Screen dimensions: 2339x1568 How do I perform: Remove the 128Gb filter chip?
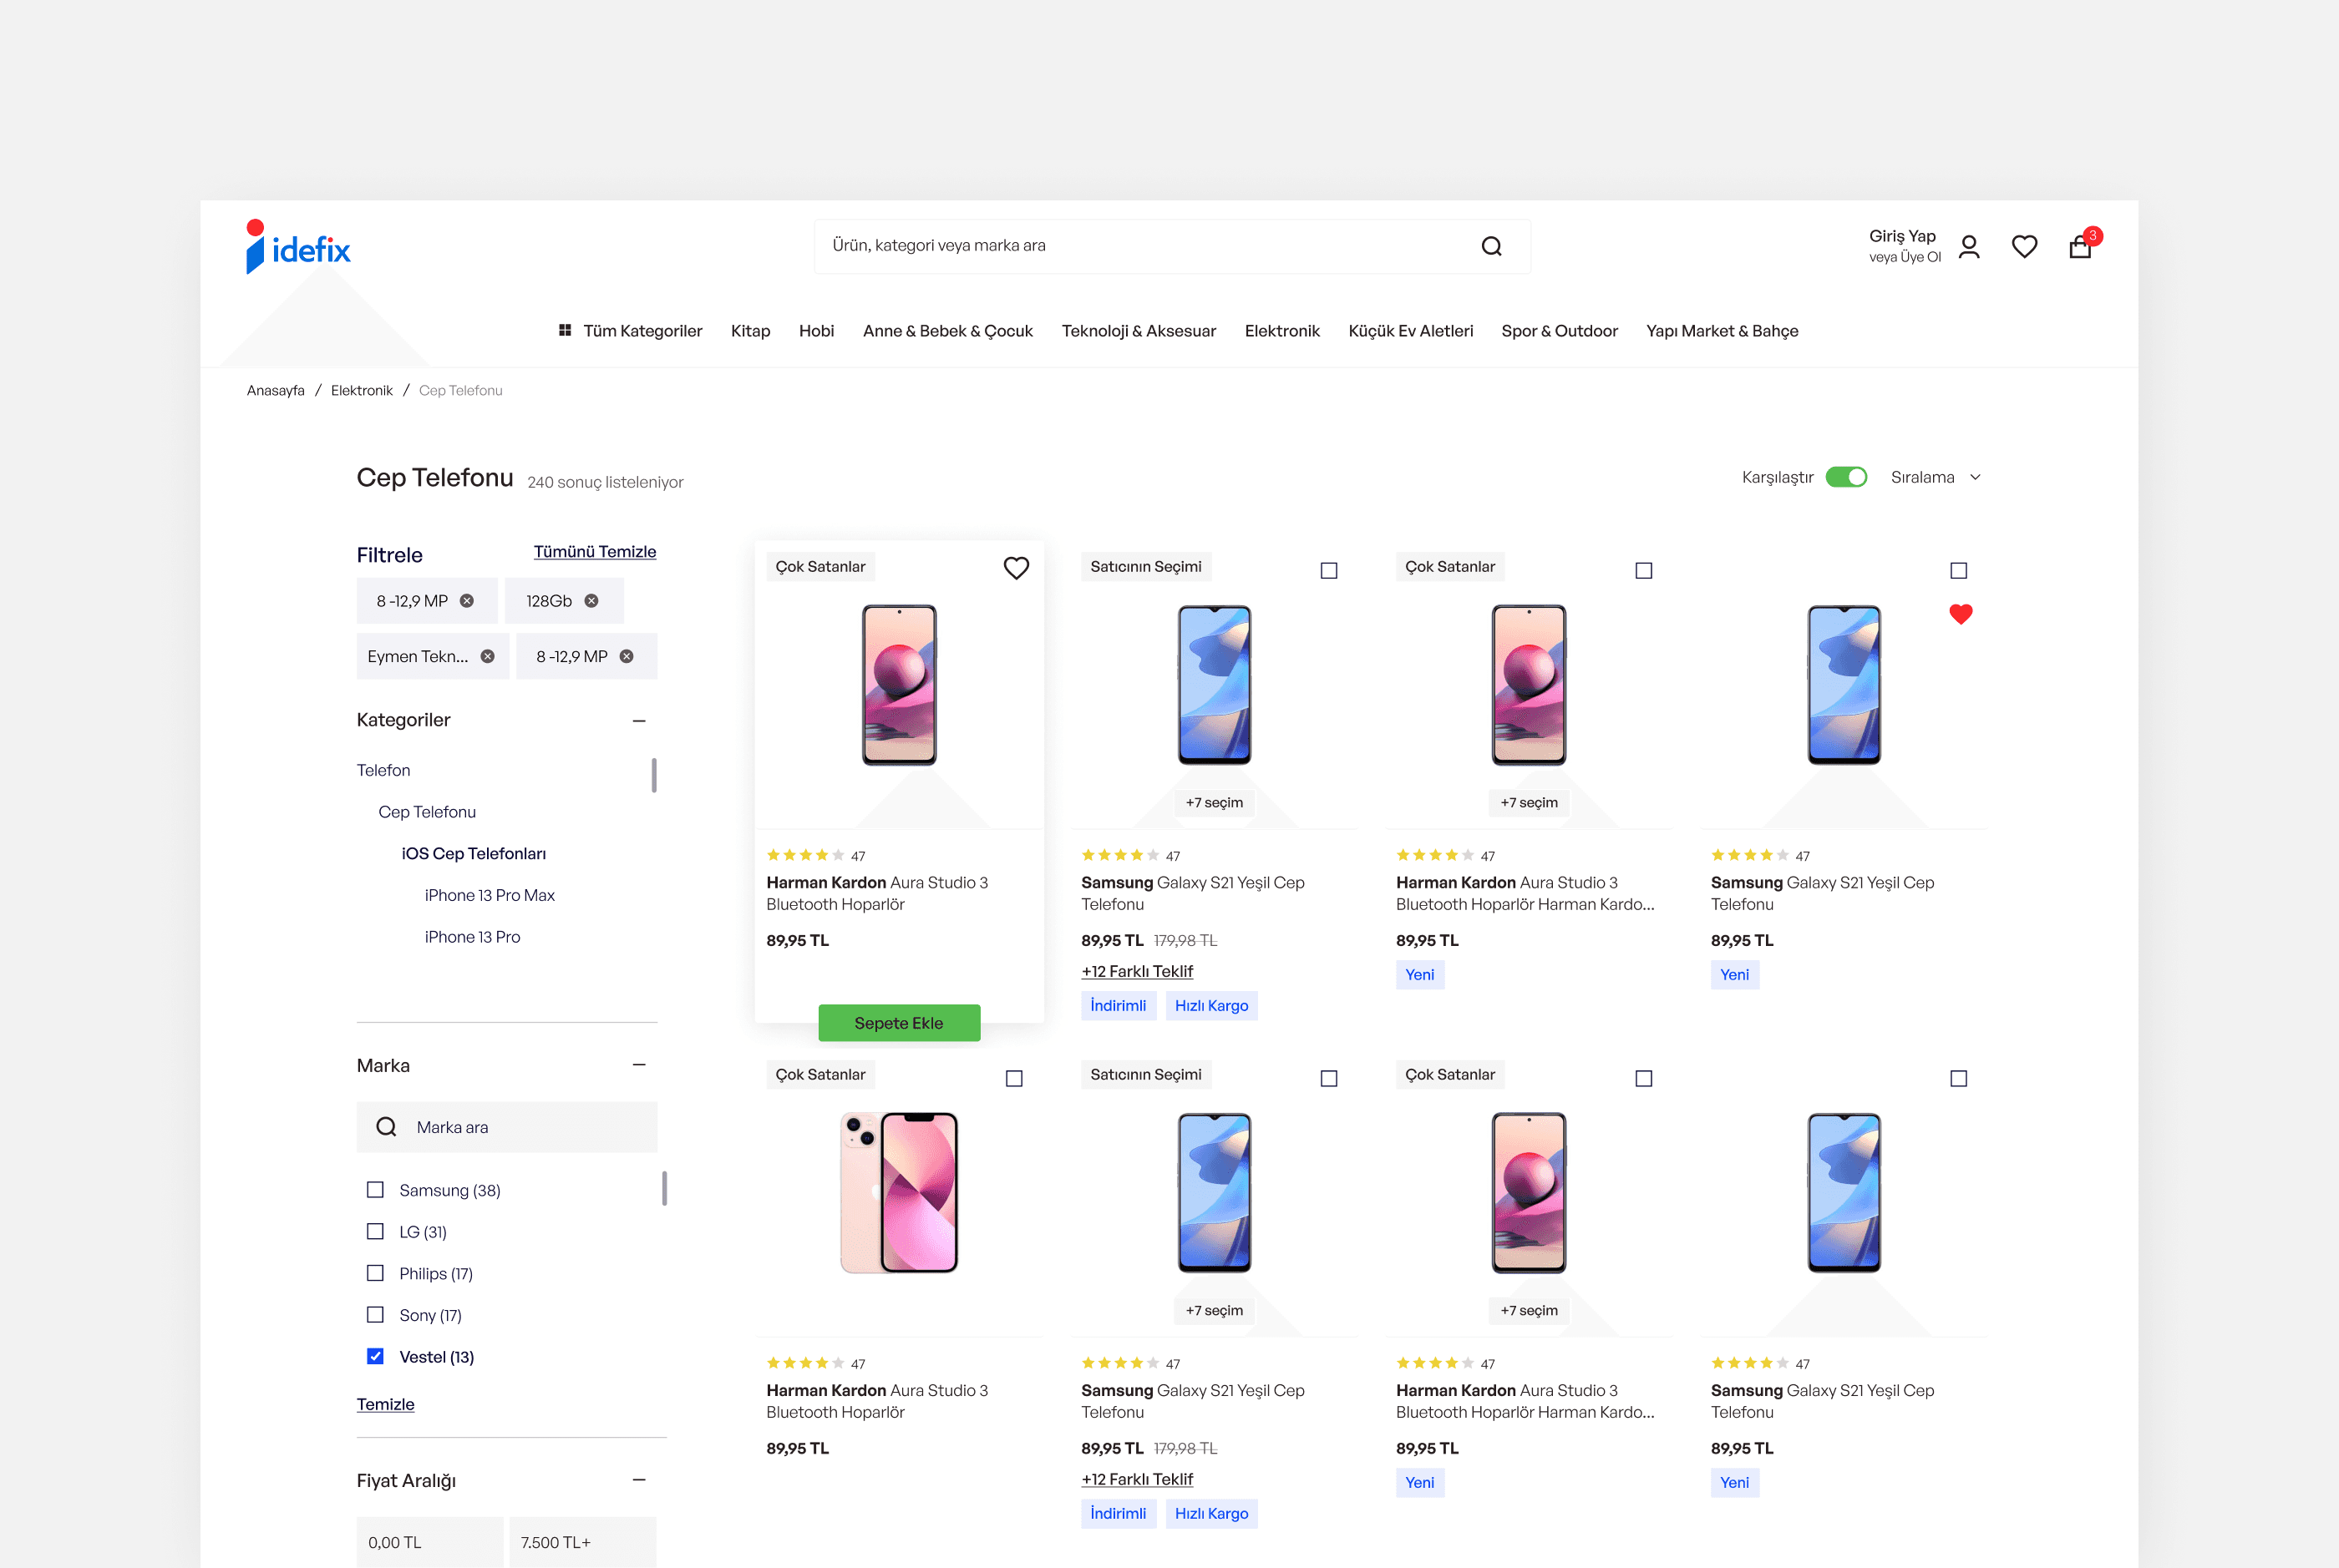click(x=591, y=601)
